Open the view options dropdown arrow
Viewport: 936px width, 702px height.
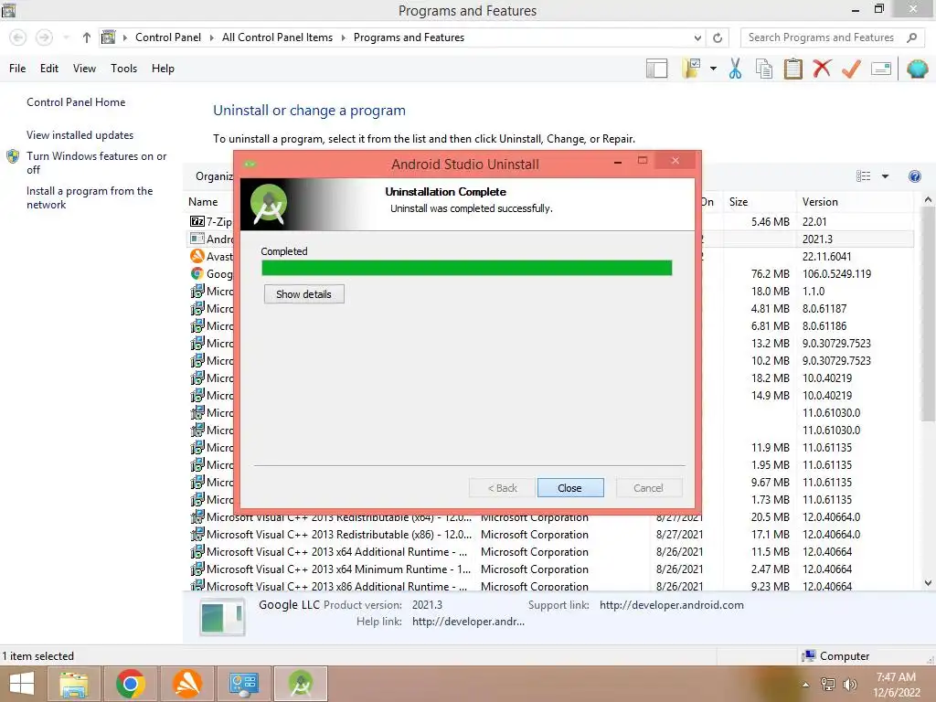click(x=885, y=176)
